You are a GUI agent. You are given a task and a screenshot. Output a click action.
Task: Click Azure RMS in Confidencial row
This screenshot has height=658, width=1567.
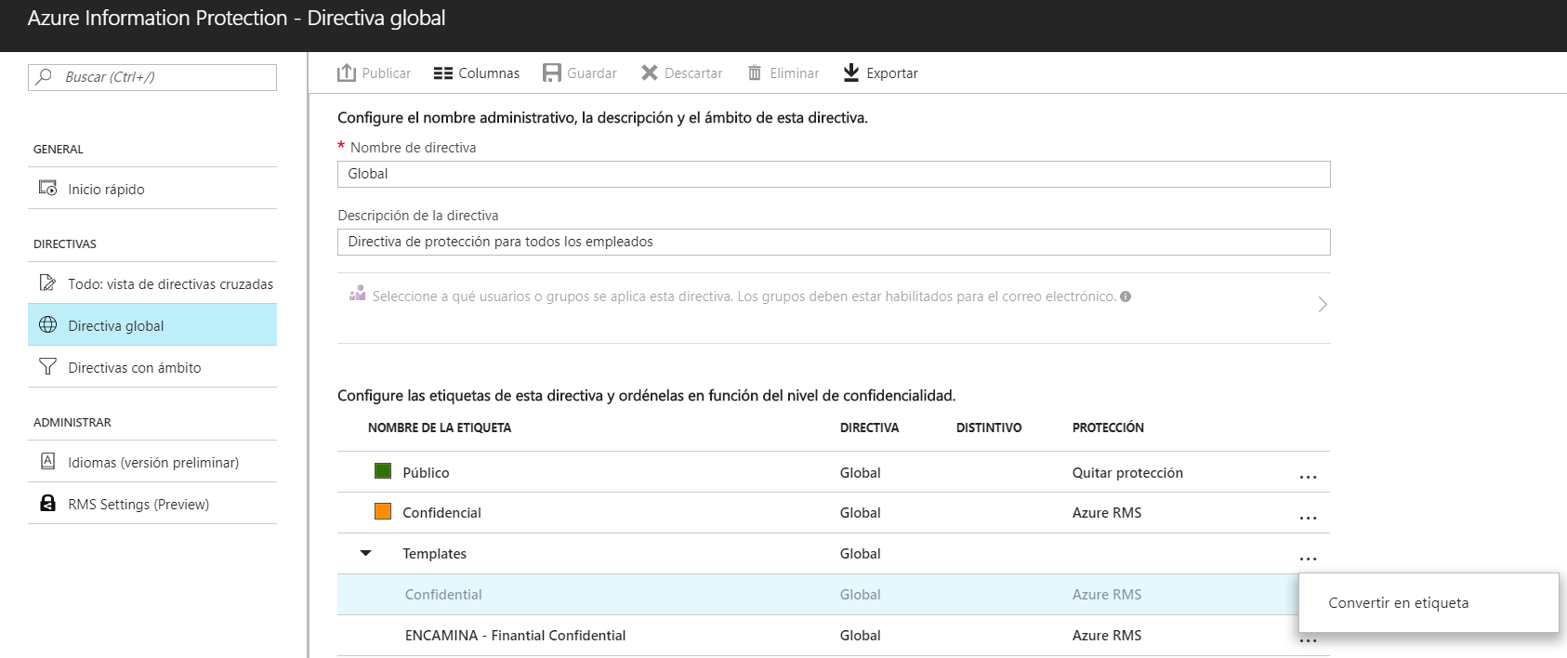(x=1107, y=512)
